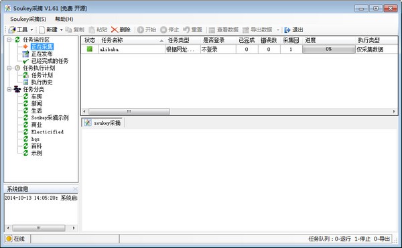Select 正在采集 in the tree

tap(42, 47)
